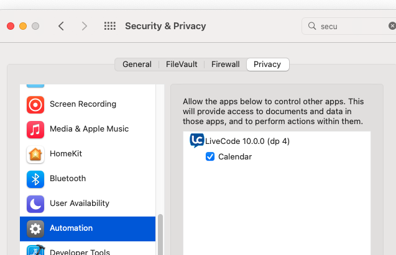
Task: Clear the search field text
Action: pos(392,26)
